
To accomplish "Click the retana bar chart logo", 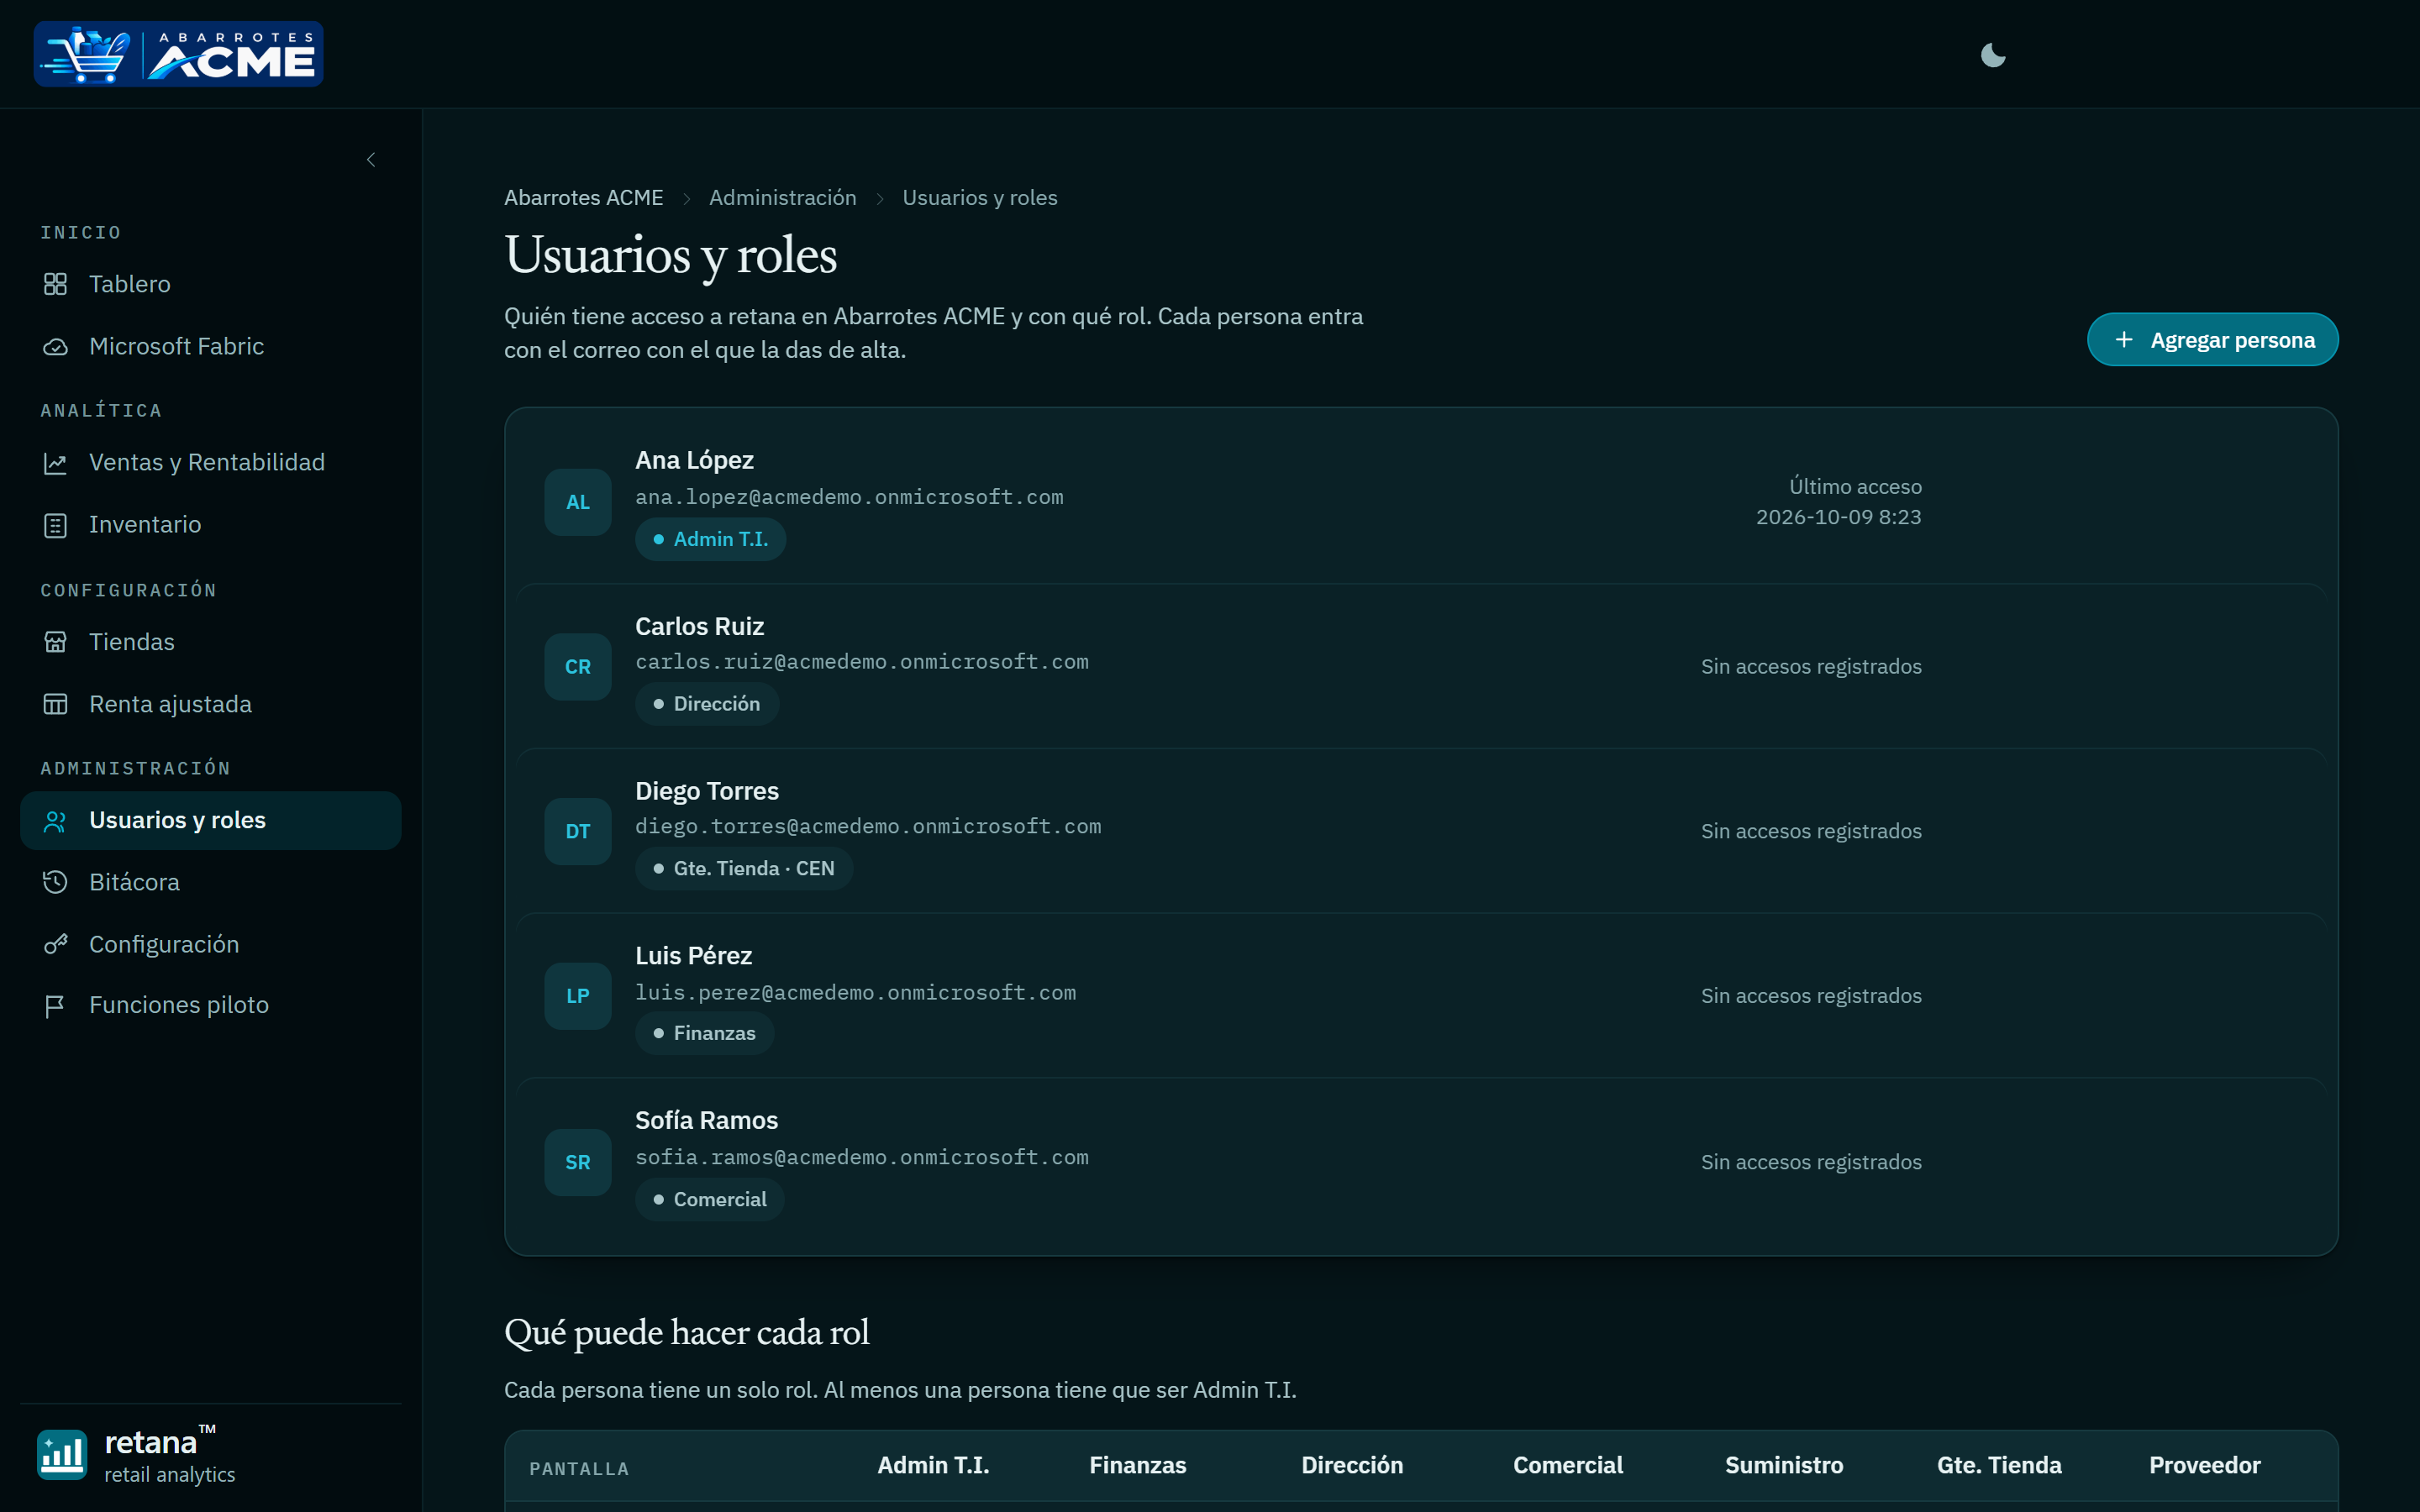I will coord(62,1454).
